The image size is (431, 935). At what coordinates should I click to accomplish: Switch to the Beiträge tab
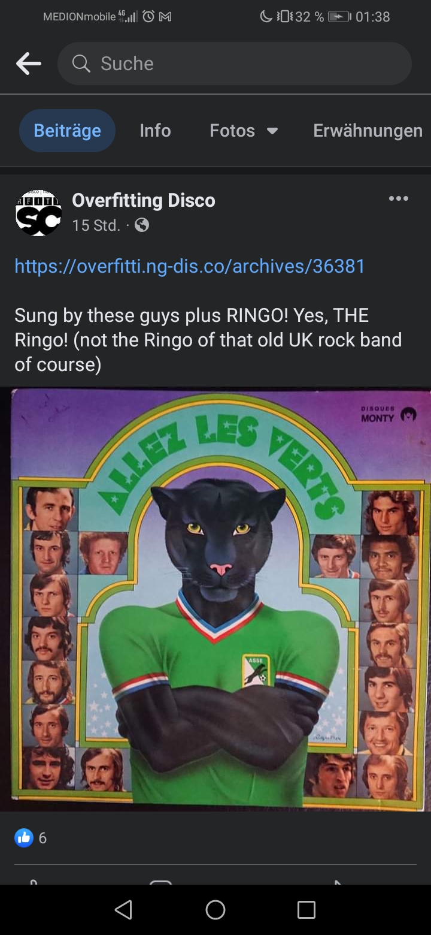click(67, 131)
